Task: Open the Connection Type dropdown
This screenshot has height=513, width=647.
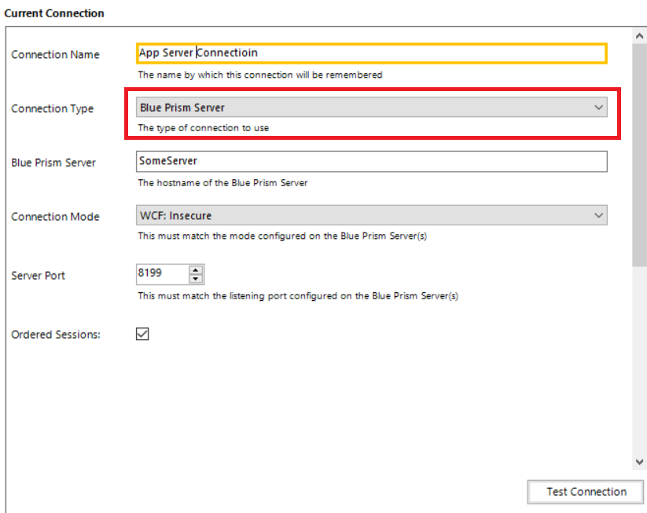Action: click(x=362, y=108)
